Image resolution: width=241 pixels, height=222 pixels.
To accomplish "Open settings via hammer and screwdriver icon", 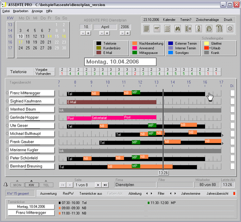I will pyautogui.click(x=219, y=29).
